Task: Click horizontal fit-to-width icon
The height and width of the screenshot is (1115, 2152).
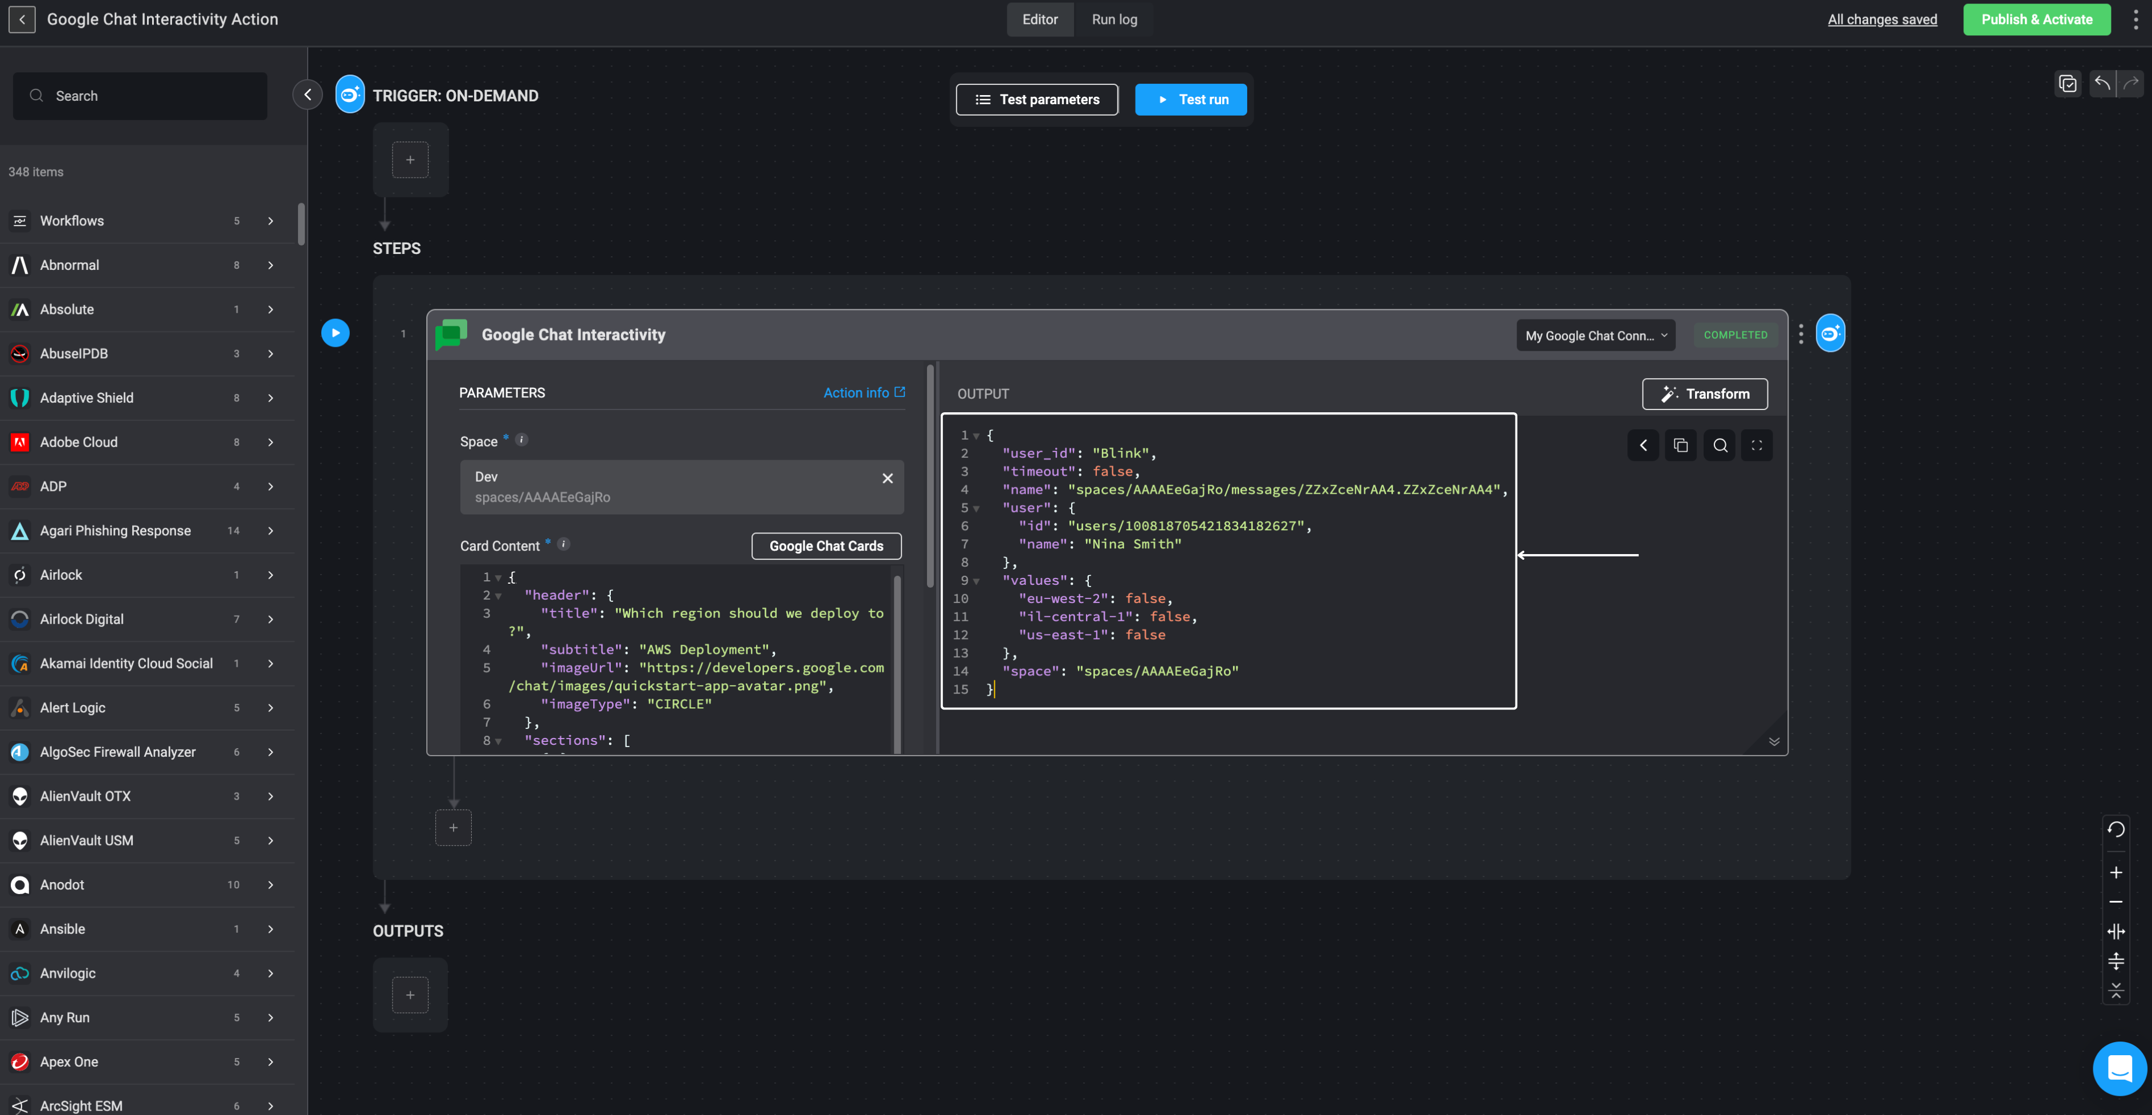Action: [x=2116, y=931]
